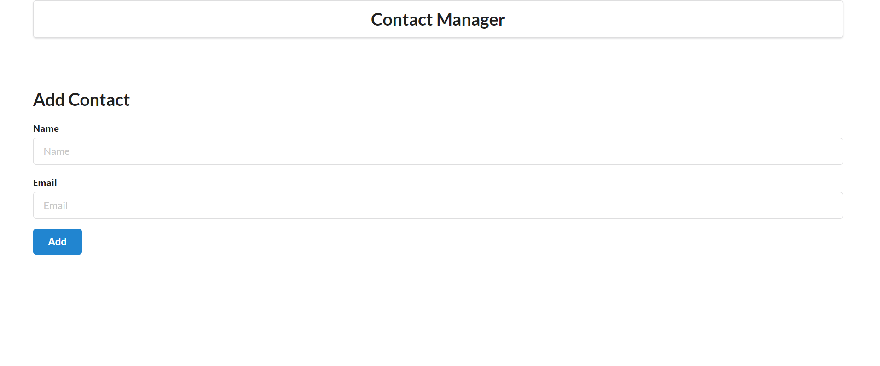Click the Email input field
This screenshot has height=366, width=880.
437,205
